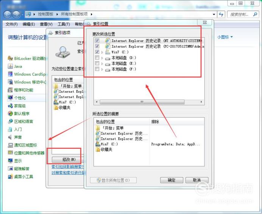Open 位置和其他传感器 icon
Viewport: 262px width, 214px height.
click(x=10, y=153)
